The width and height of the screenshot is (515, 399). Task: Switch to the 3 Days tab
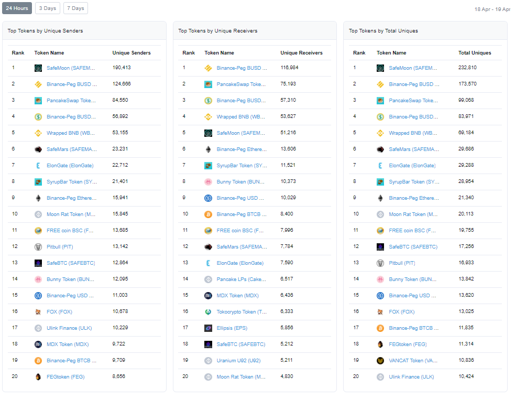[48, 8]
